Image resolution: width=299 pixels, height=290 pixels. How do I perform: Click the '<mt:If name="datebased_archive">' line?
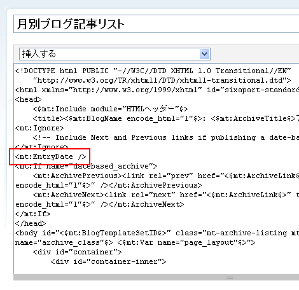pos(86,166)
